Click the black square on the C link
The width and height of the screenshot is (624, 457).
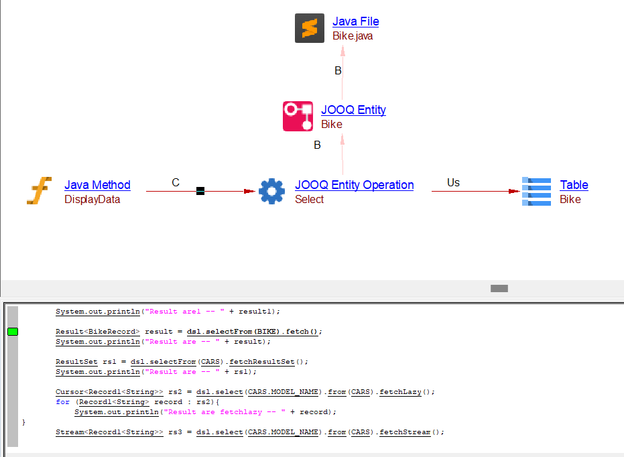coord(200,192)
